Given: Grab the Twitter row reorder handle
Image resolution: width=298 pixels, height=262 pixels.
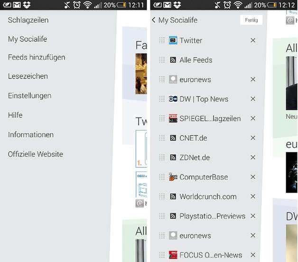Looking at the screenshot, I should [162, 40].
